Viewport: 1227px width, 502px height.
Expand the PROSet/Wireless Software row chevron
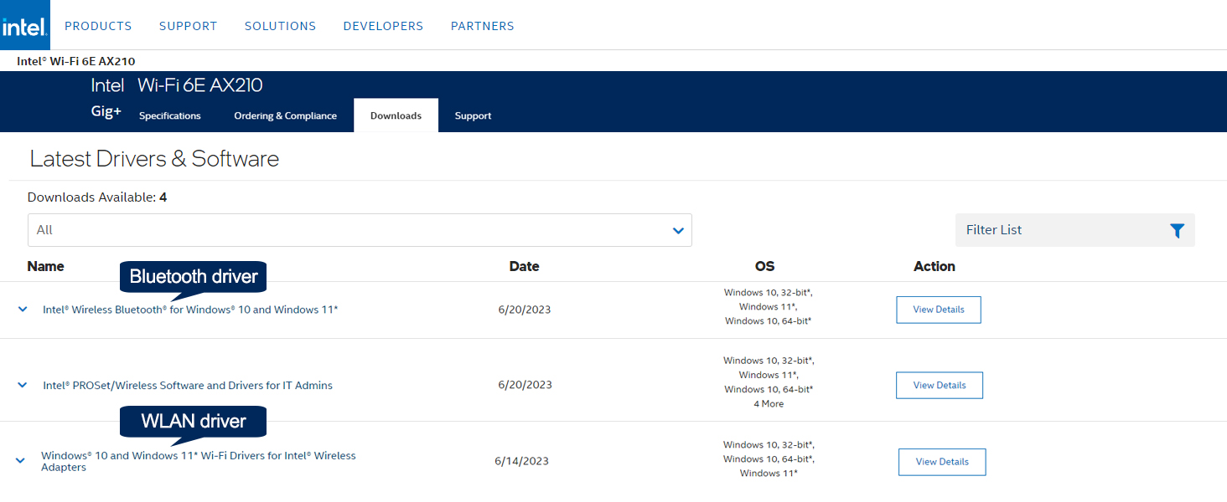pos(23,386)
